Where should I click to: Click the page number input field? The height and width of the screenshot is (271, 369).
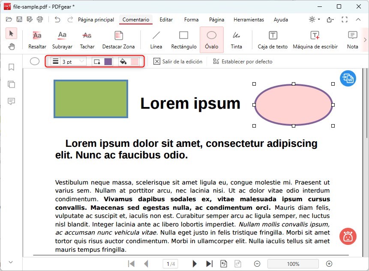pos(170,264)
